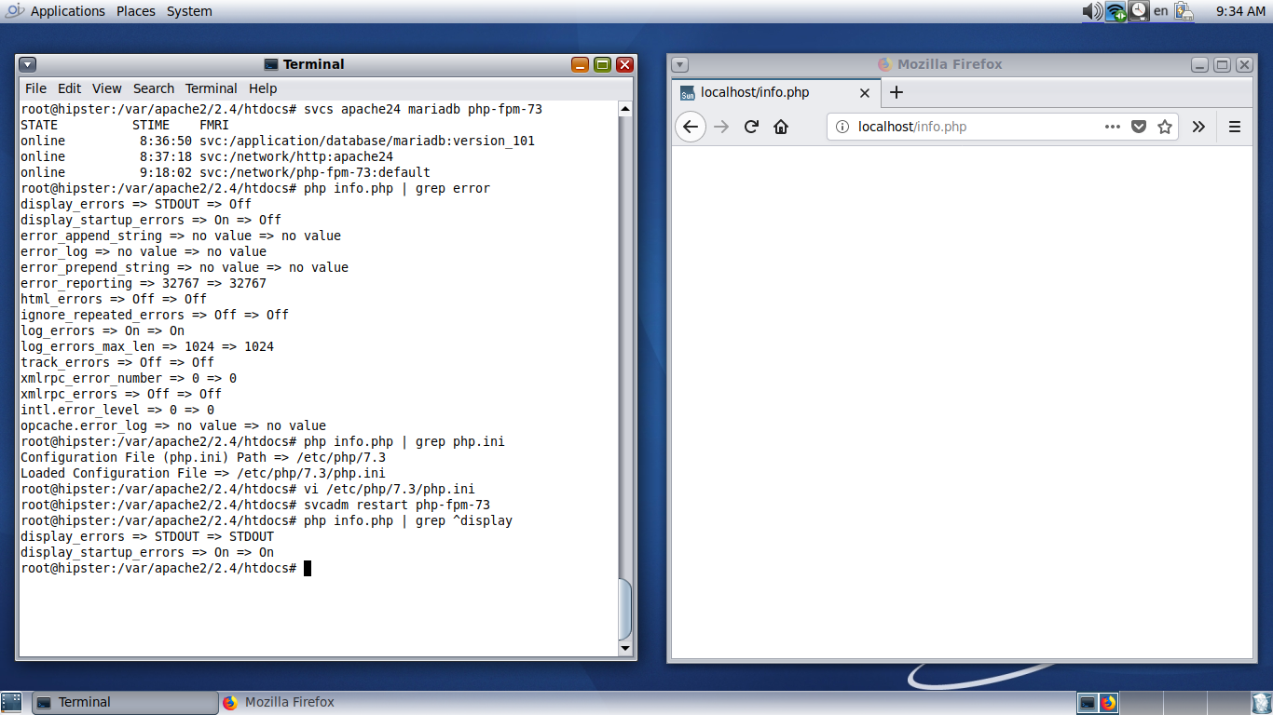Click the en keyboard layout indicator
Viewport: 1273px width, 715px height.
[x=1160, y=11]
